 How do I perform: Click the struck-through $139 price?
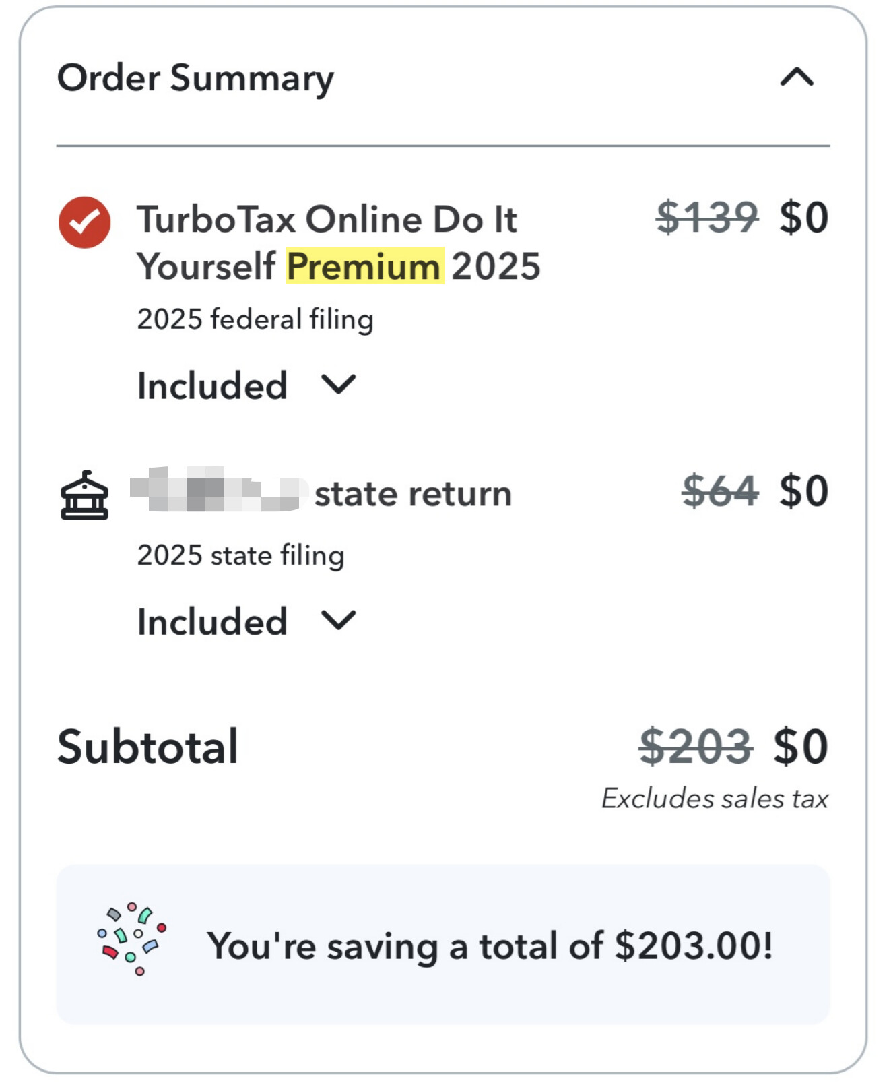click(707, 218)
